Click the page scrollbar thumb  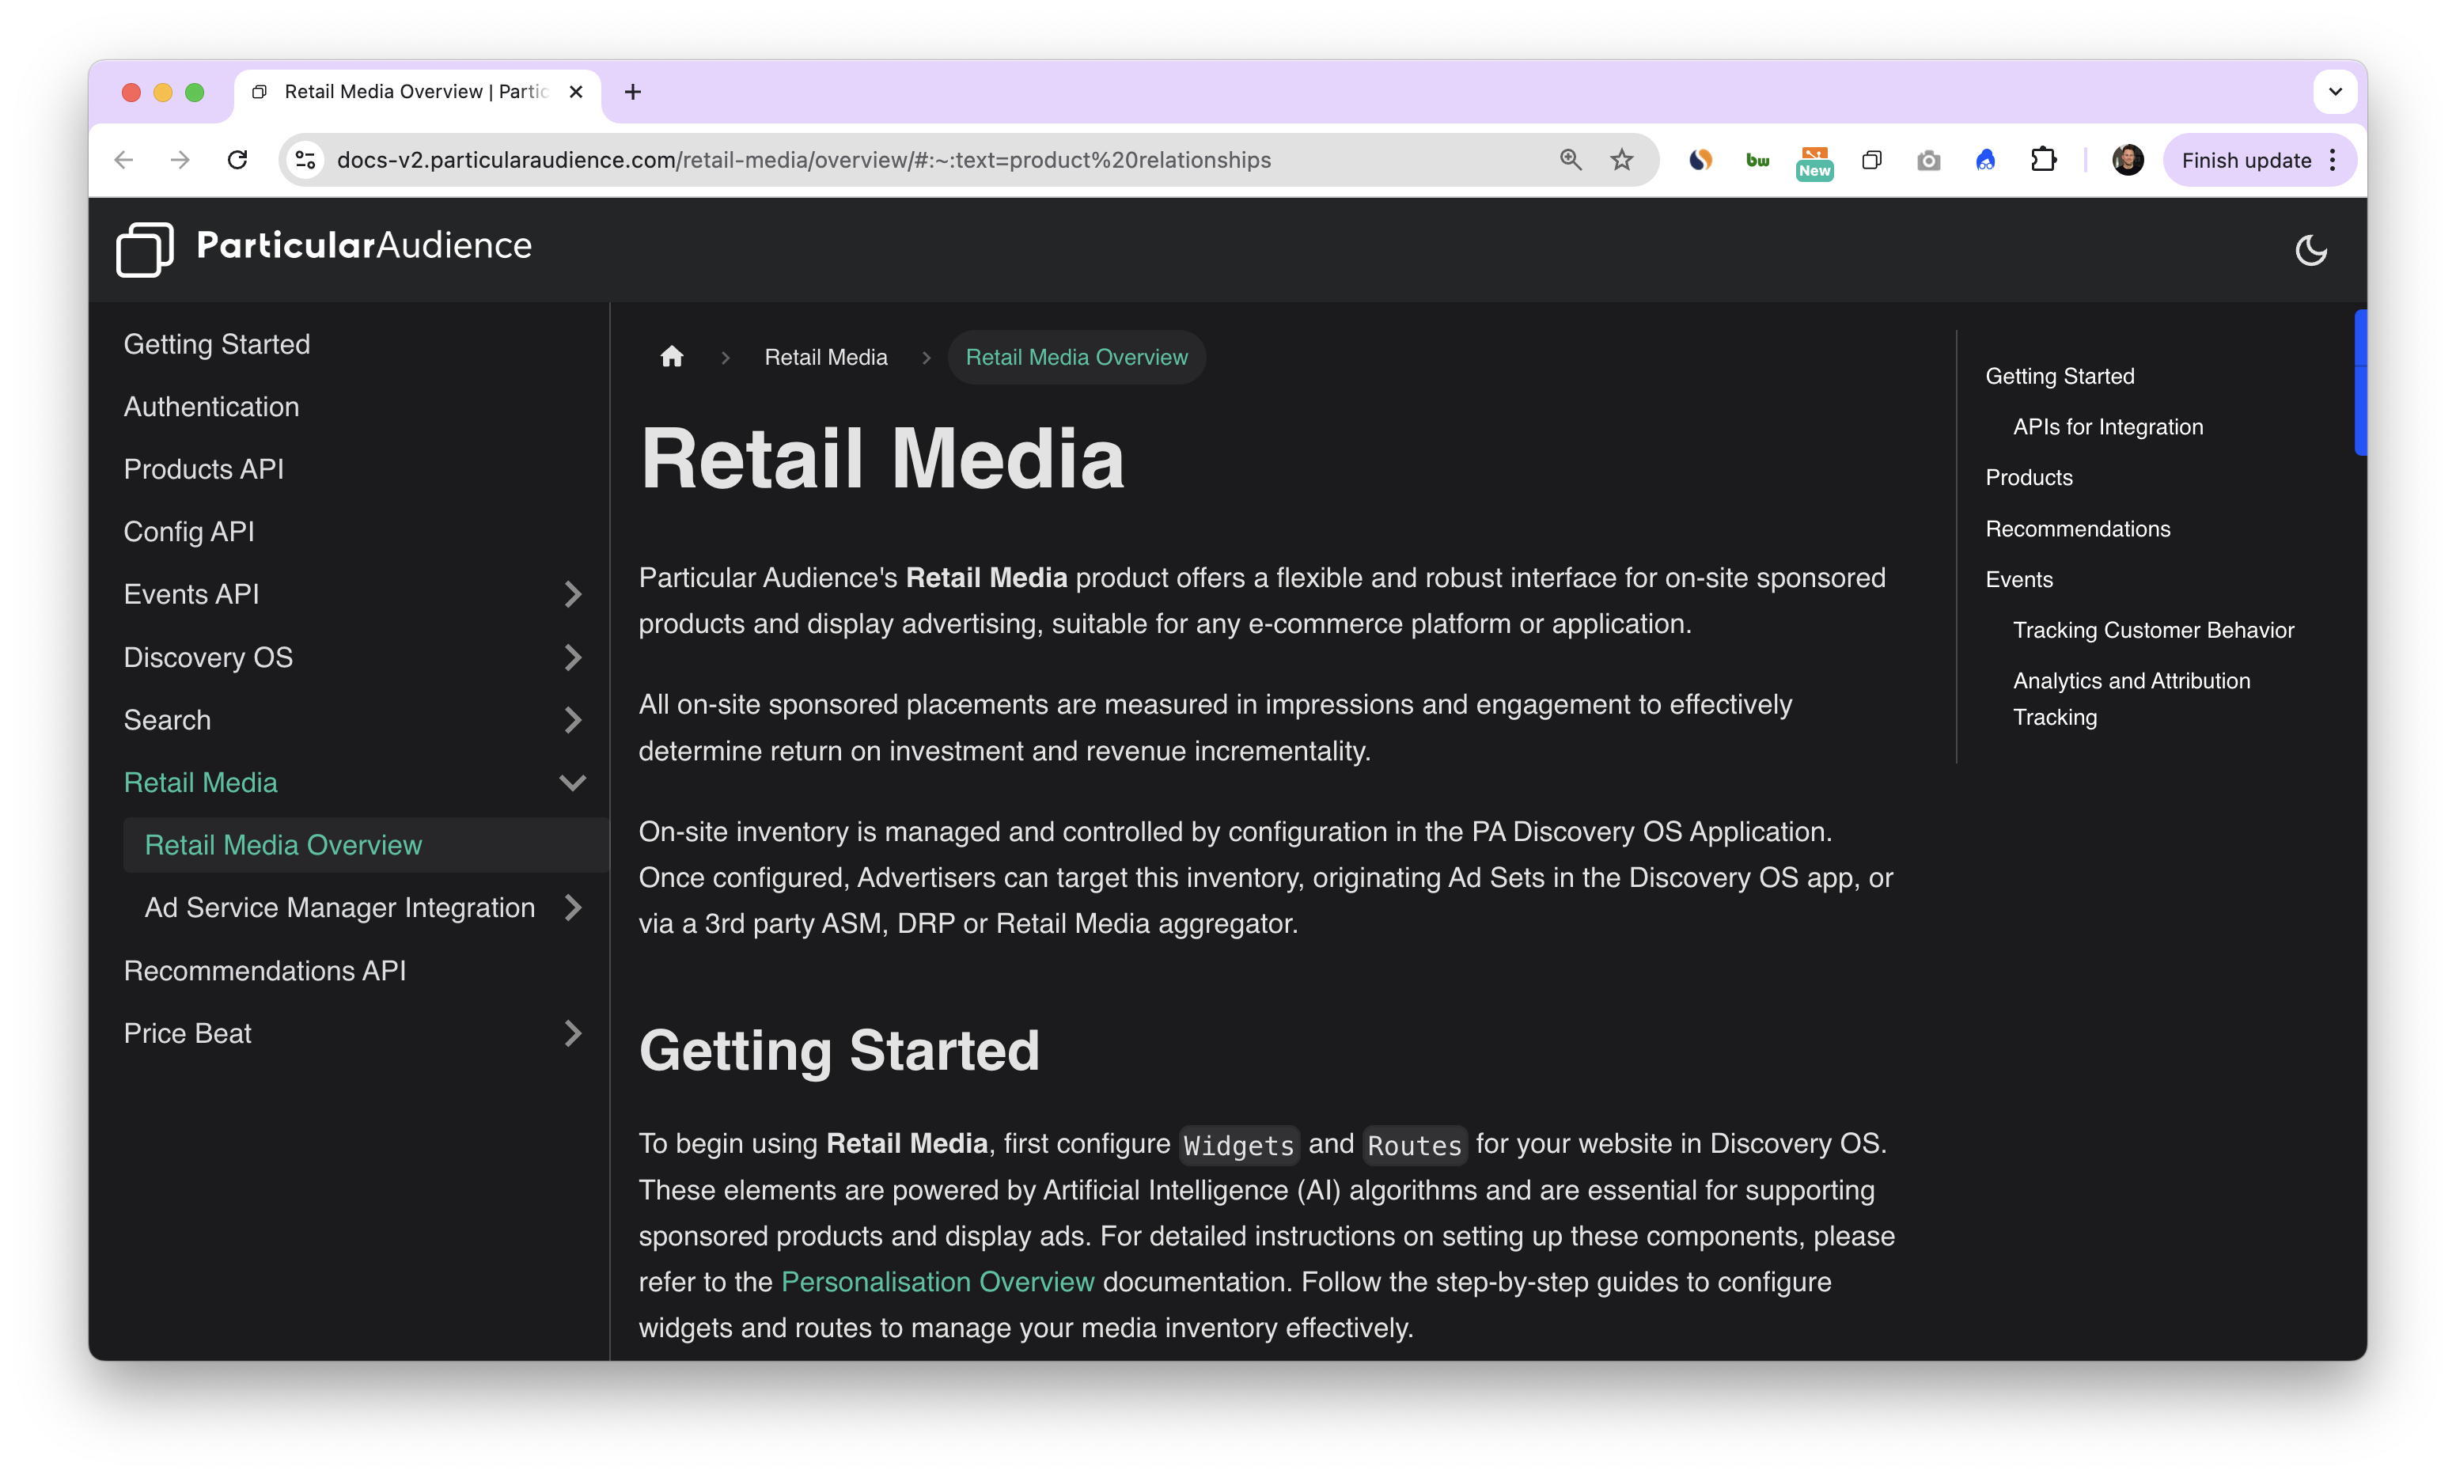[x=2359, y=384]
